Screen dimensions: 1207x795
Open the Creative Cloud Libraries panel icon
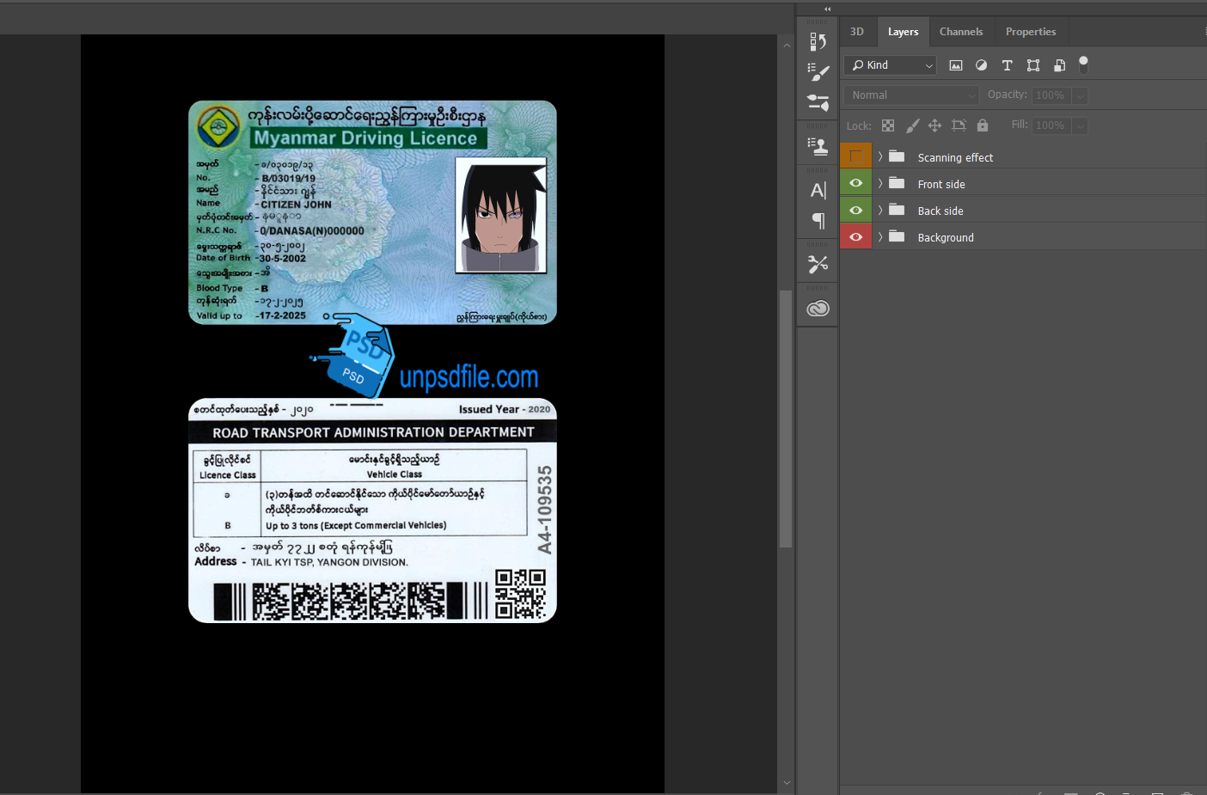pyautogui.click(x=818, y=309)
